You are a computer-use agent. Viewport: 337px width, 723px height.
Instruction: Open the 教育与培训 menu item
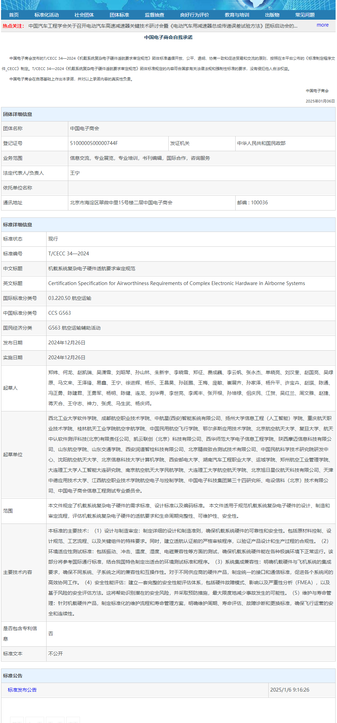click(237, 15)
